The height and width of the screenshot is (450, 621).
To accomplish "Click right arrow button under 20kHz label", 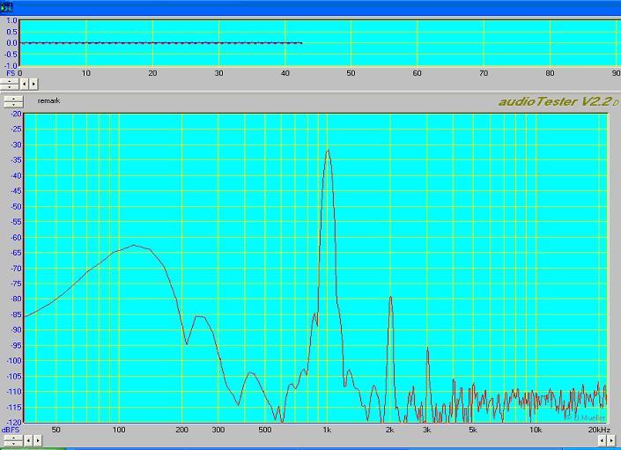I will [x=611, y=440].
